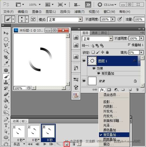Select the Polygonal Lasso tool
146x147 pixels.
click(x=6, y=45)
